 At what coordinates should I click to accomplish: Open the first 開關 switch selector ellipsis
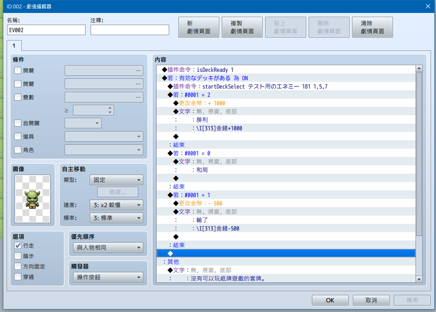(x=138, y=71)
